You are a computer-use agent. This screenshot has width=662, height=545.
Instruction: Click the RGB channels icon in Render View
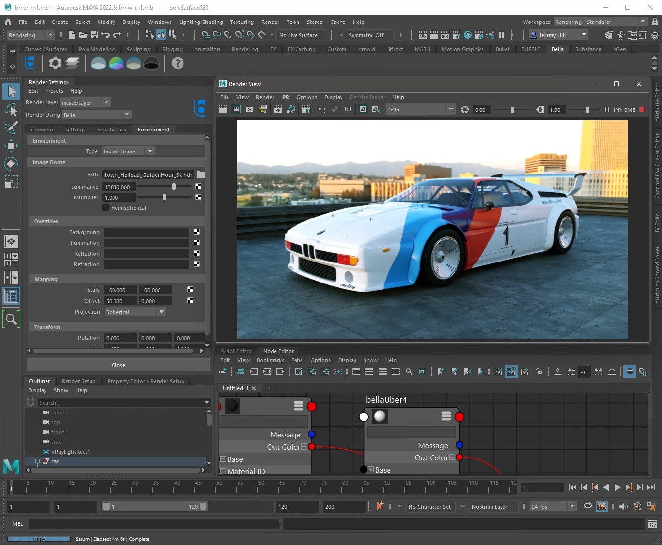[x=321, y=109]
